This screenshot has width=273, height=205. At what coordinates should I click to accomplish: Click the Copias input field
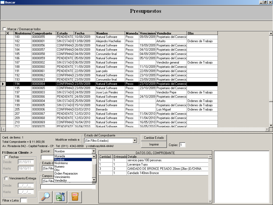coord(182,145)
